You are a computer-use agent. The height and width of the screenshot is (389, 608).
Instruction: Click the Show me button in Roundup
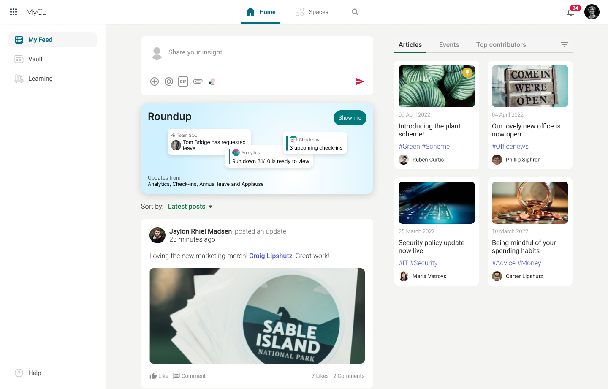350,118
